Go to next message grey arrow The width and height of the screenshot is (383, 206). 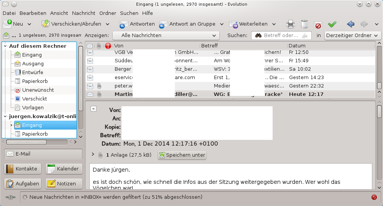pos(364,24)
